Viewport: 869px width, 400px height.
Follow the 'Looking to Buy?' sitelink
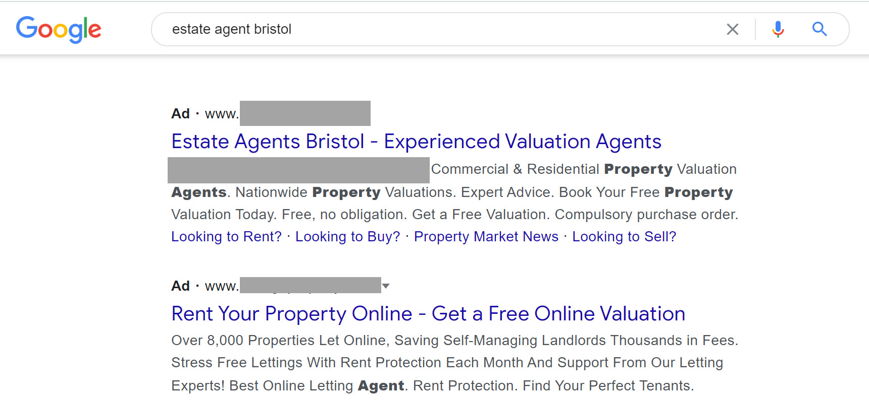(347, 237)
